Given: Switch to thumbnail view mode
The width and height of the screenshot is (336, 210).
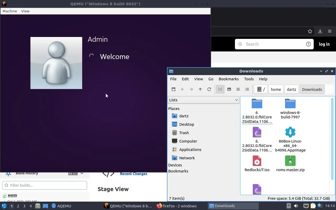Looking at the screenshot, I should (229, 89).
